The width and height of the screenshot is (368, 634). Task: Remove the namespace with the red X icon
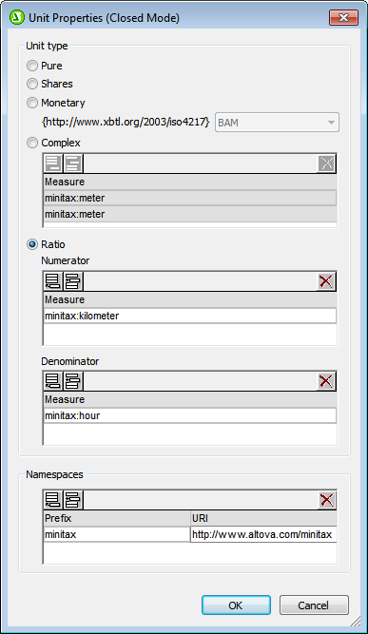(326, 500)
